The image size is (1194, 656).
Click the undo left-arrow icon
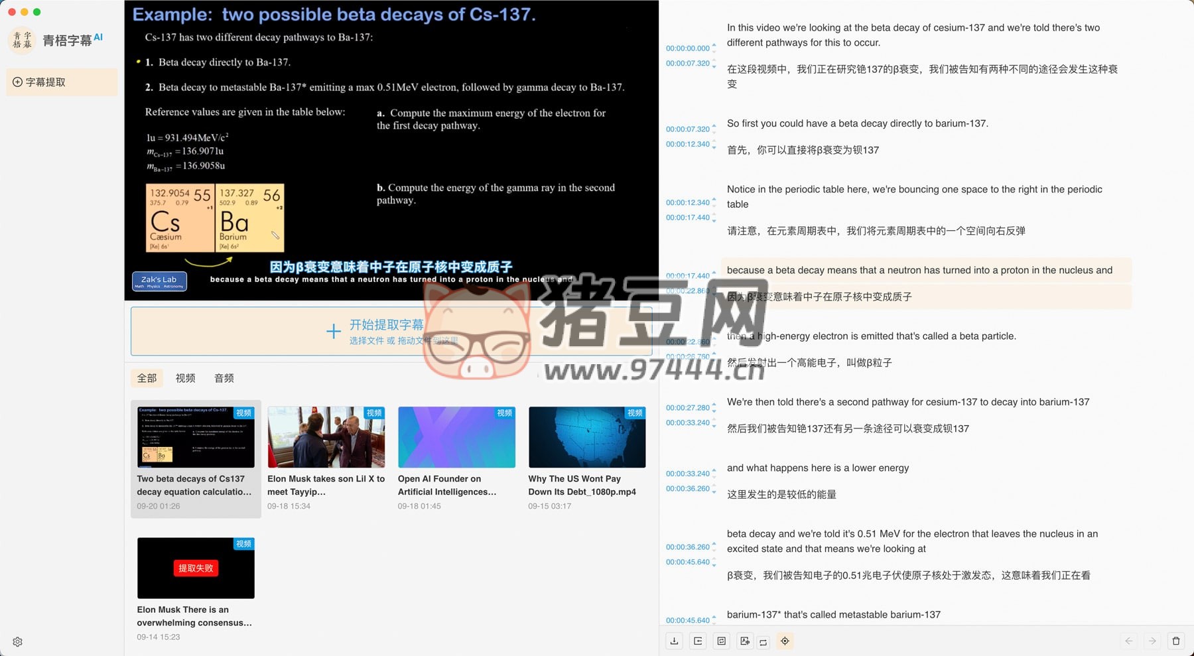tap(1129, 641)
